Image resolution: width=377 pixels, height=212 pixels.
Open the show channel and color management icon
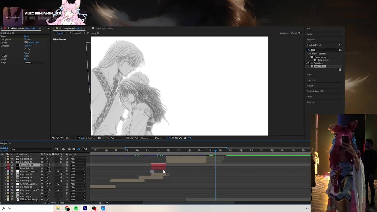[x=107, y=138]
